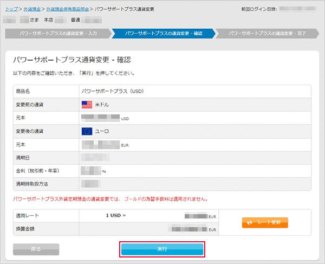Click the product name パワーサポートプラス（USD）
Image resolution: width=325 pixels, height=264 pixels.
click(x=112, y=91)
